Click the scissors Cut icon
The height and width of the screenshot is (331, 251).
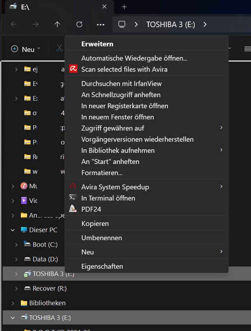(x=59, y=48)
